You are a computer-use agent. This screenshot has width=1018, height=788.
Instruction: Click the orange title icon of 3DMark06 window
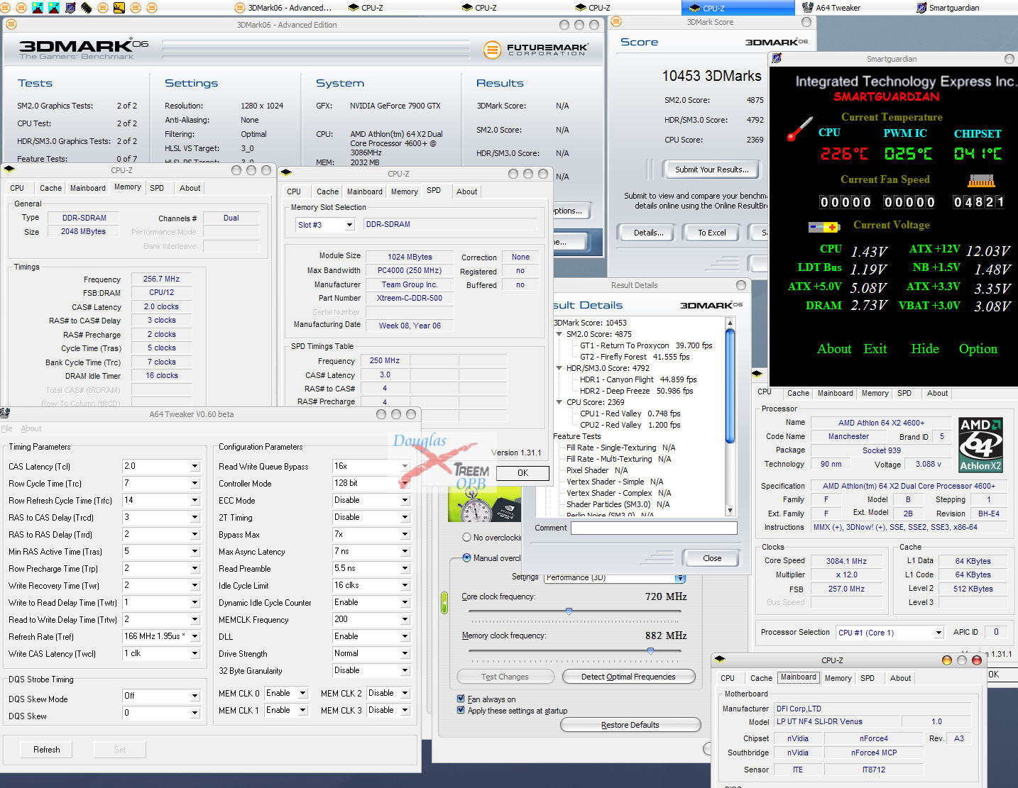[11, 25]
